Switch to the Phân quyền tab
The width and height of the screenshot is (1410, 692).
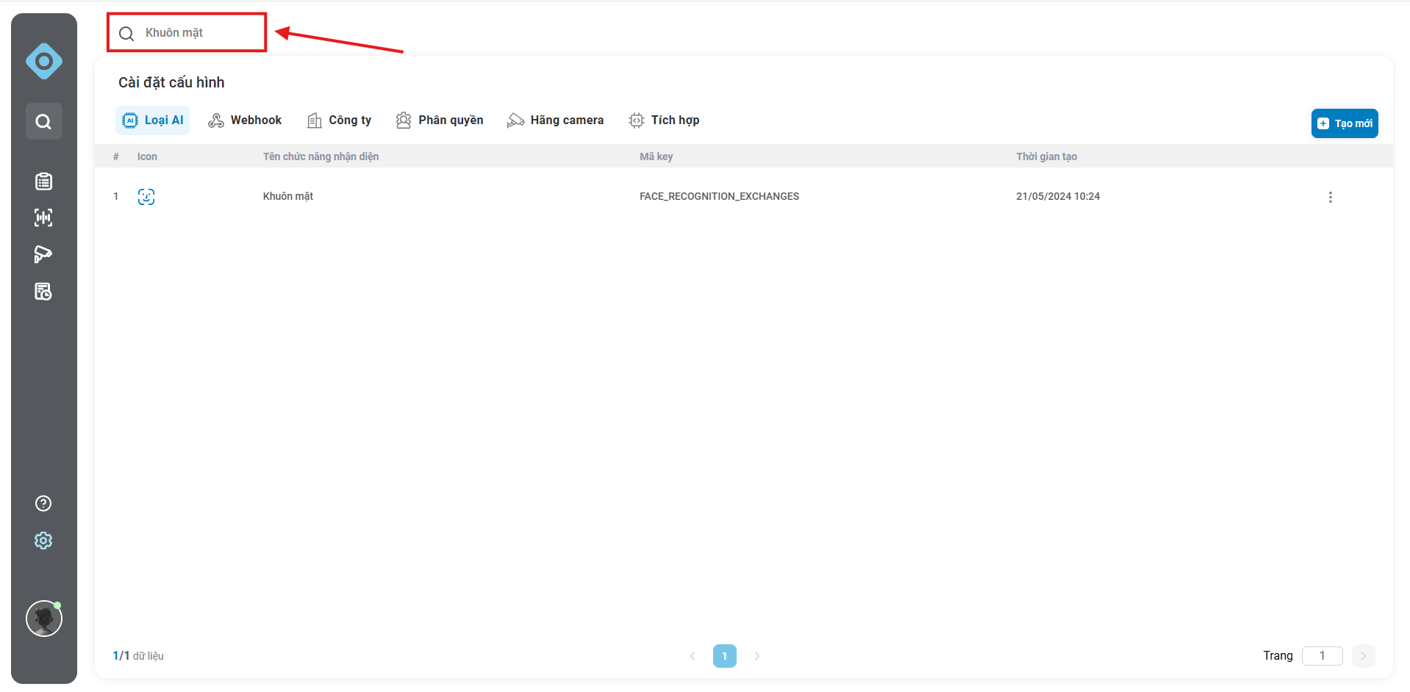click(x=440, y=120)
